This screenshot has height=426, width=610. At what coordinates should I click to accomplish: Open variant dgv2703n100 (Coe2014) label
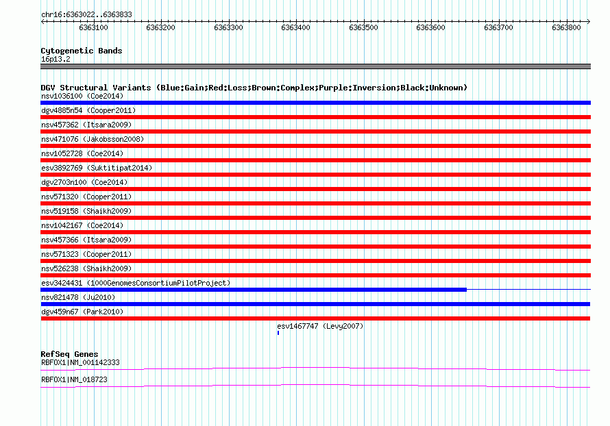pos(84,182)
